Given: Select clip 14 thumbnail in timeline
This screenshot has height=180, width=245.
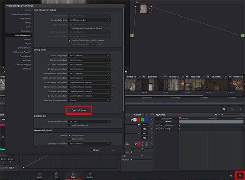Looking at the screenshot, I should (174, 85).
